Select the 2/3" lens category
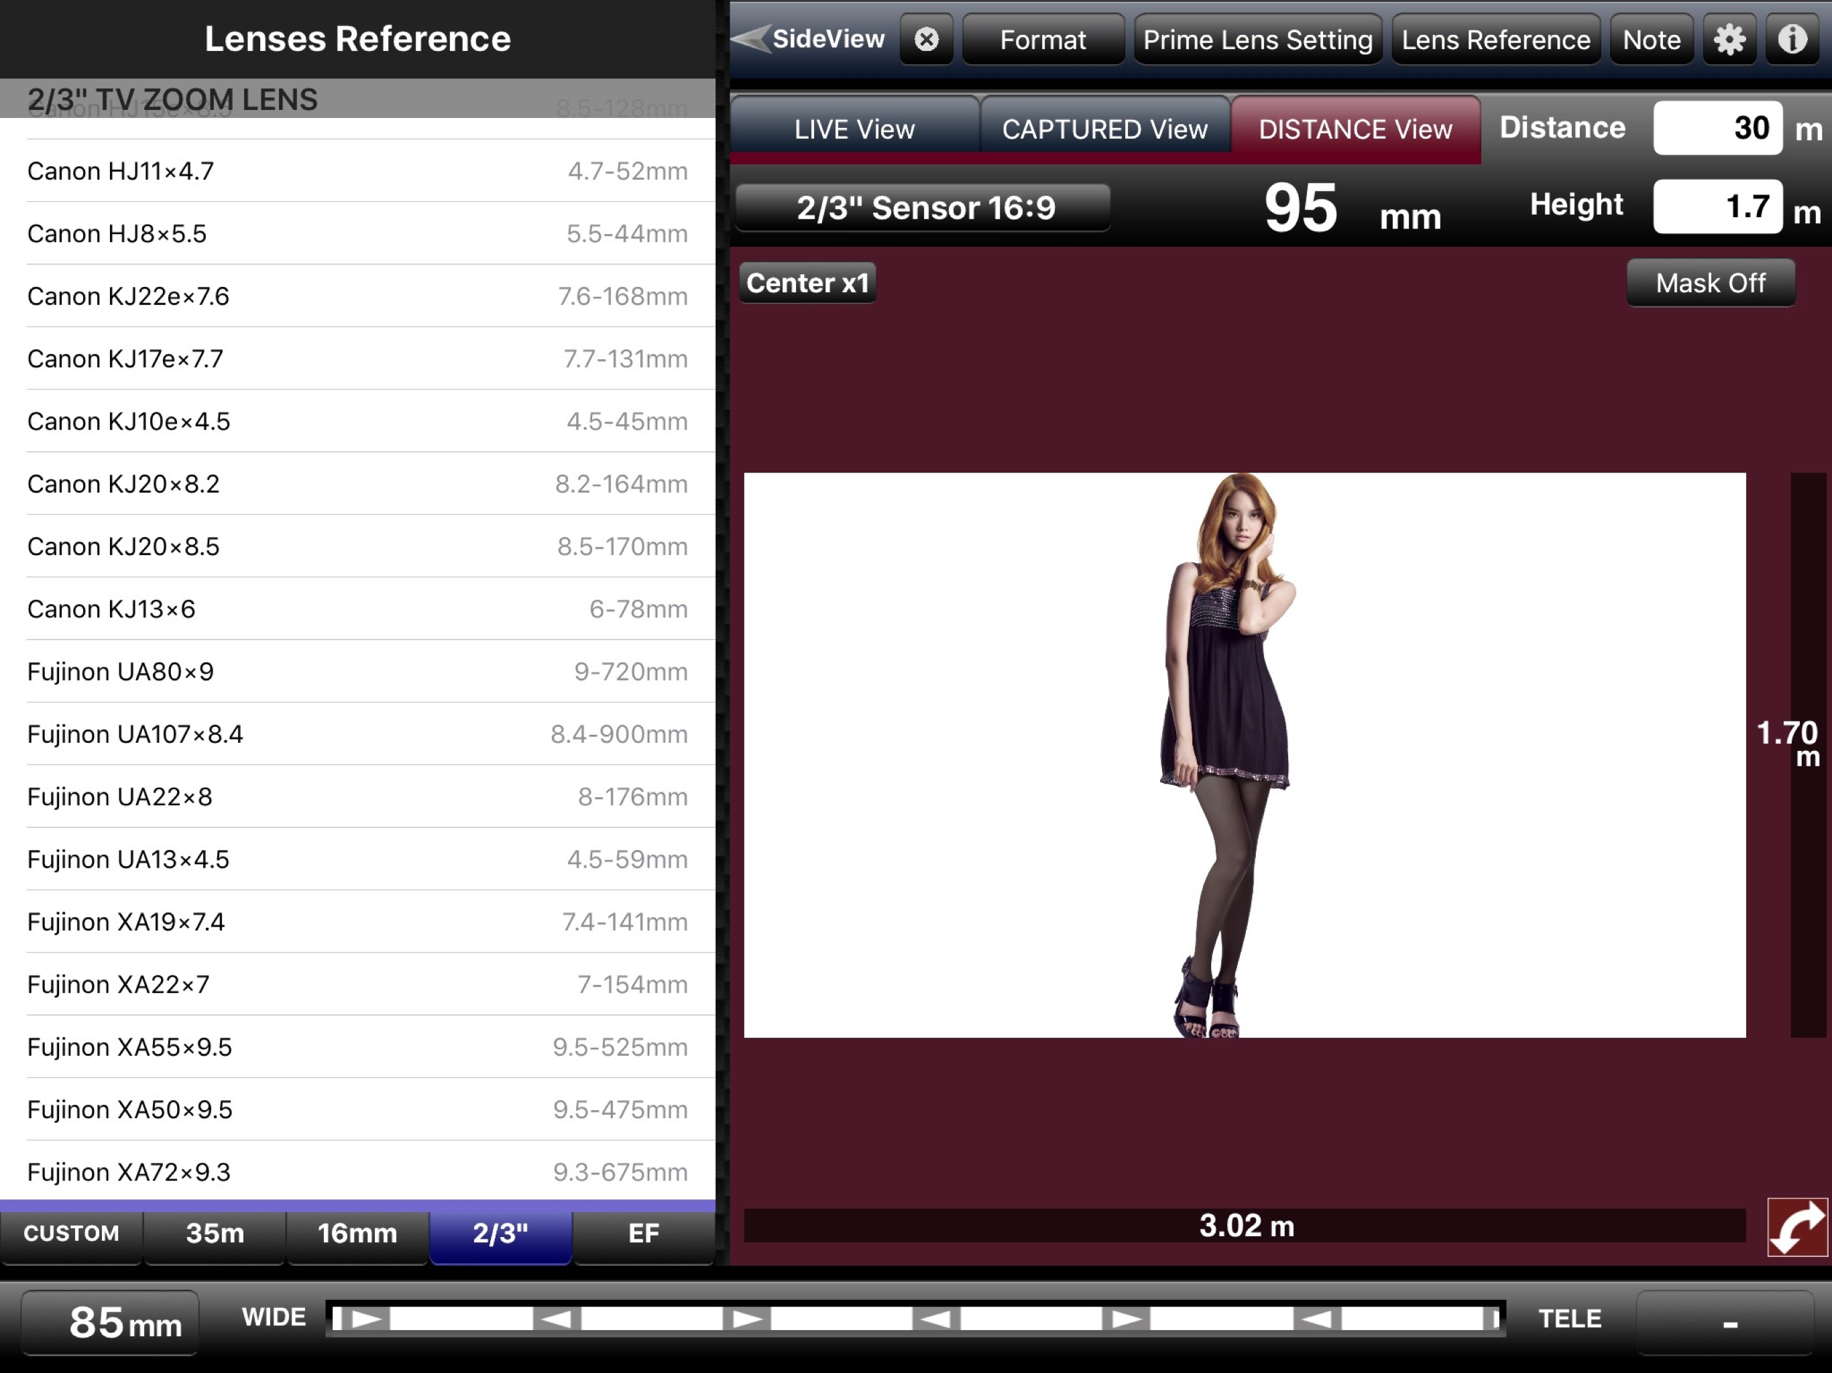 (500, 1233)
